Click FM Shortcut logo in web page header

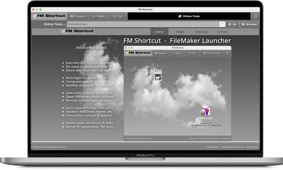coord(77,32)
